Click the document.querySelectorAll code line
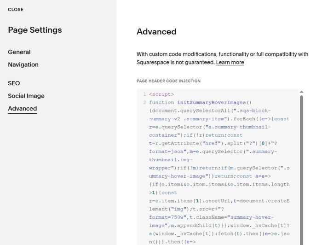This screenshot has height=245, width=322. [x=207, y=111]
